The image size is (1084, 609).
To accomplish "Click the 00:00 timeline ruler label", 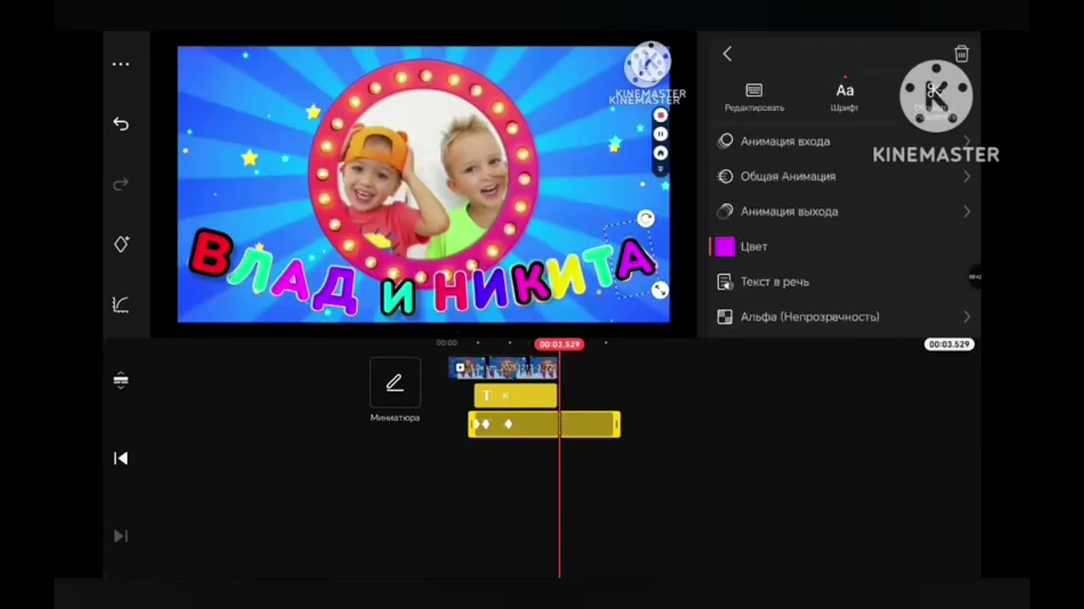I will click(x=446, y=343).
